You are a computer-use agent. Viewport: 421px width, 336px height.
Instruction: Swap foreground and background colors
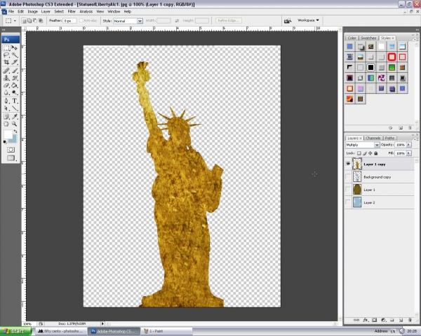pos(15,132)
